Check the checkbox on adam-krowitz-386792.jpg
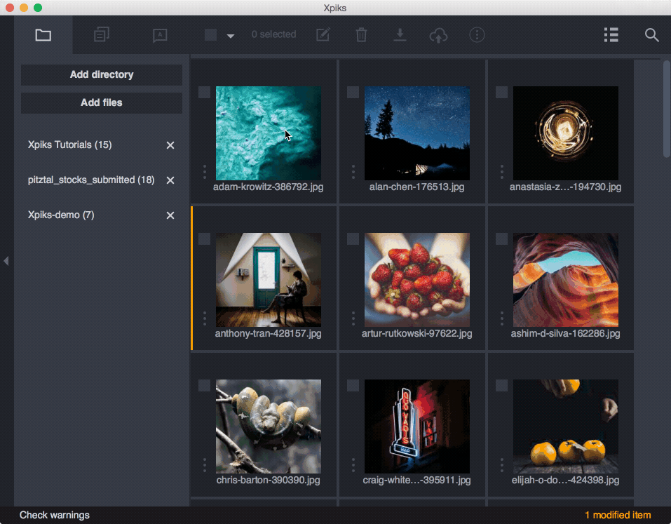 204,92
